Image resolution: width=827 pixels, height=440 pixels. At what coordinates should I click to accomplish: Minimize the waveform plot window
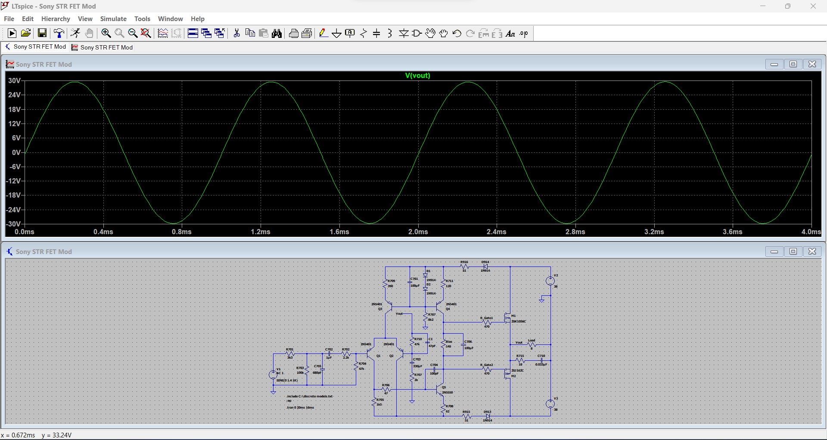(774, 64)
